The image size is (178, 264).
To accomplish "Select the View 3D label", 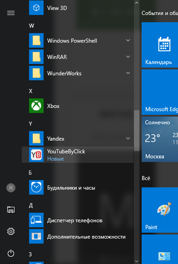I will pos(57,8).
